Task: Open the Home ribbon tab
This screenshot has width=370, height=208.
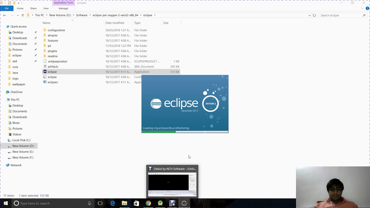Action: point(20,8)
